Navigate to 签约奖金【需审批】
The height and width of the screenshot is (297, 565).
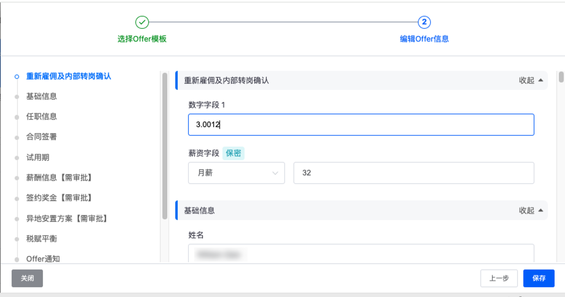(59, 198)
